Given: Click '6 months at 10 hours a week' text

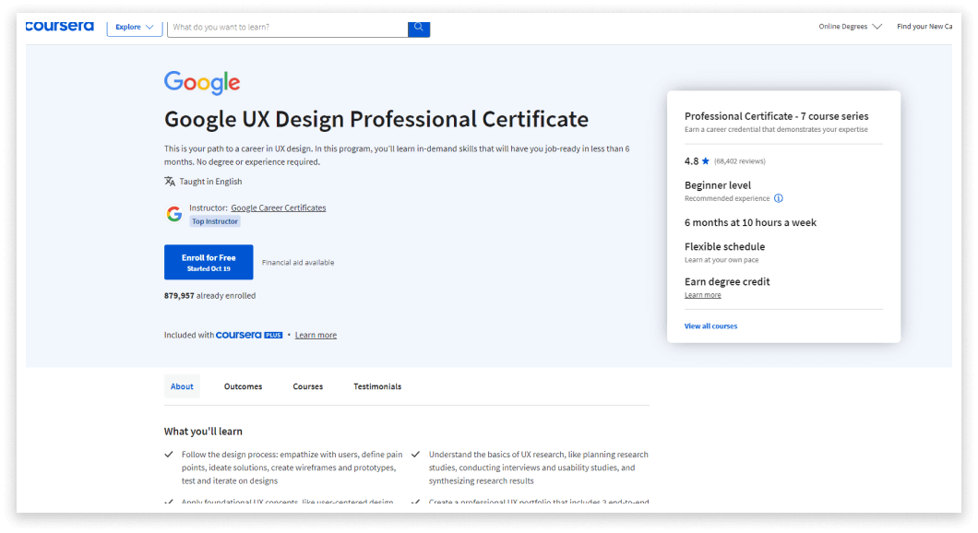Looking at the screenshot, I should tap(750, 222).
